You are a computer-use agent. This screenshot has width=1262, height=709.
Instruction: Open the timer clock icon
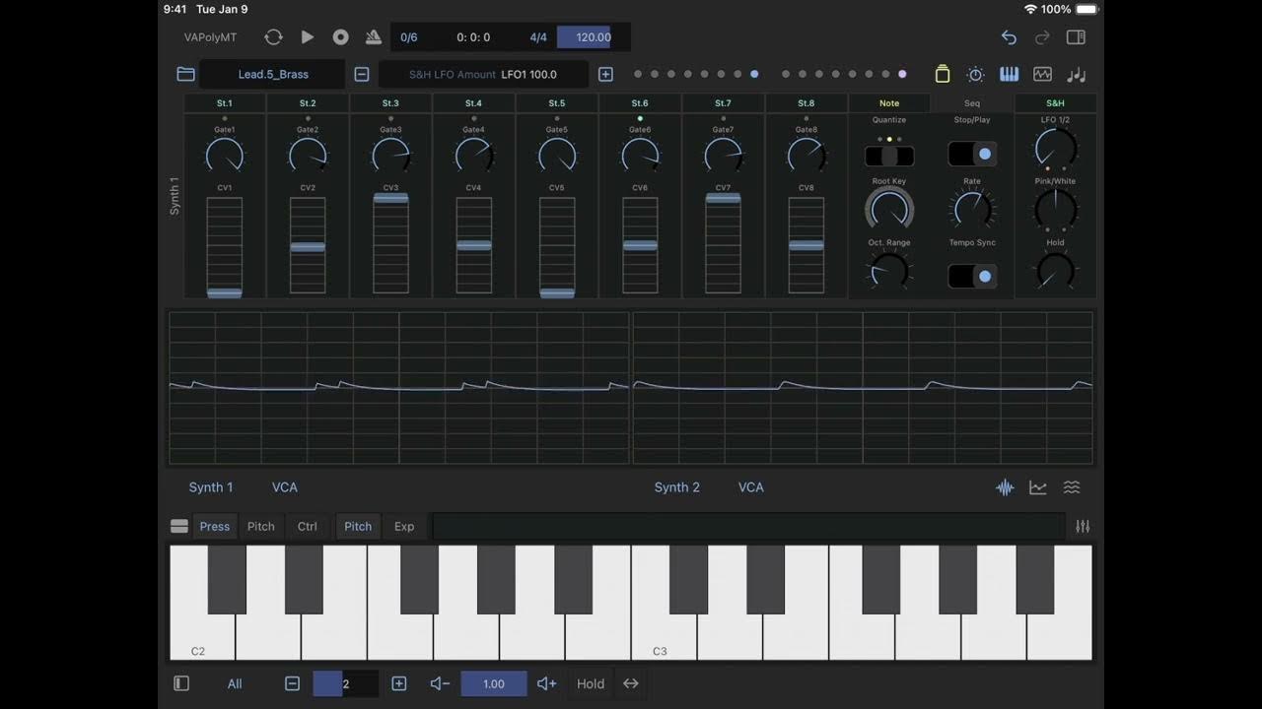click(976, 74)
